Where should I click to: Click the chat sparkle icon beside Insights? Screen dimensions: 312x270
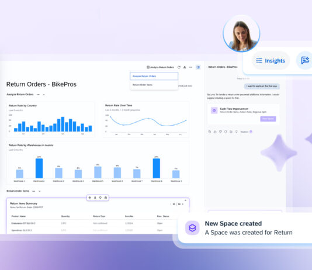coord(304,60)
